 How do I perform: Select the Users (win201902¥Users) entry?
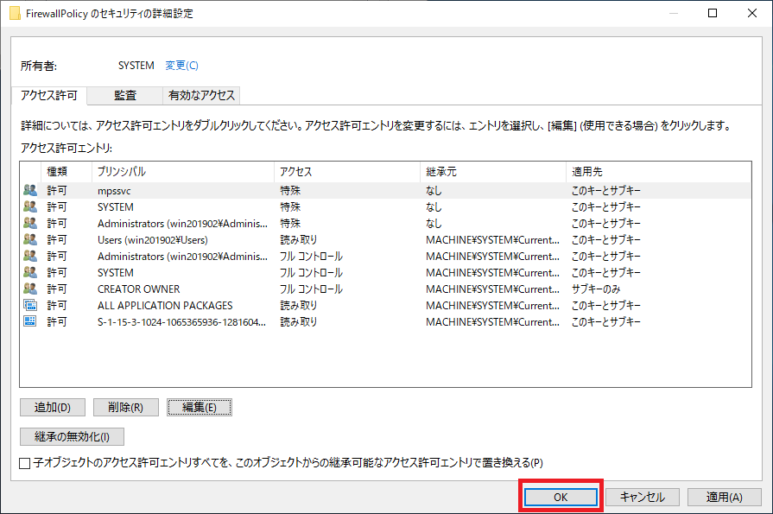pyautogui.click(x=385, y=240)
